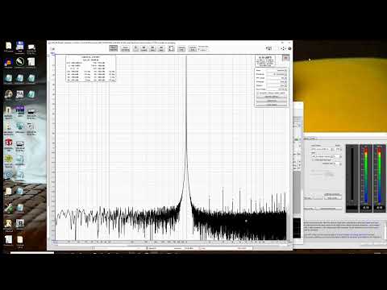
Task: Open the gear controls button in graph corner
Action: point(285,58)
